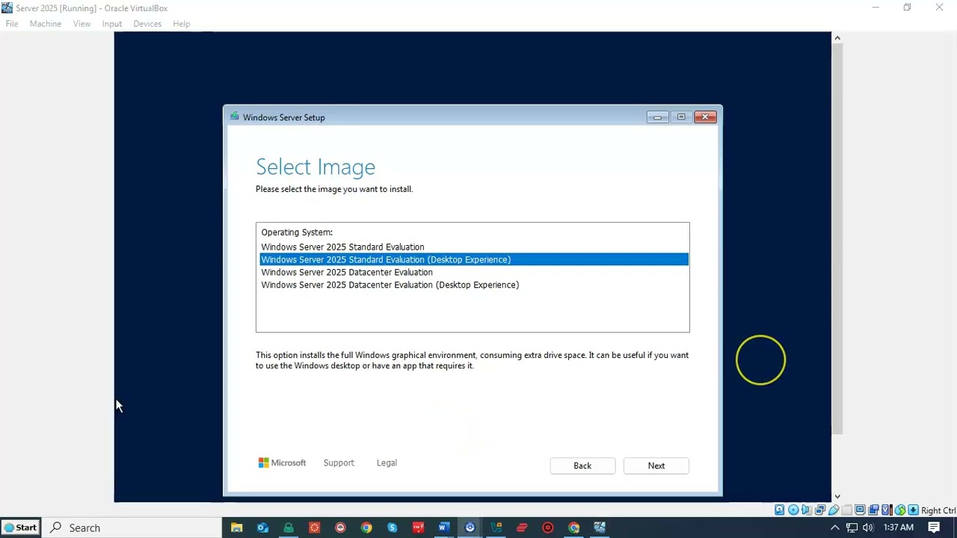Click the display settings status icon
Viewport: 957px width, 538px height.
pyautogui.click(x=860, y=510)
